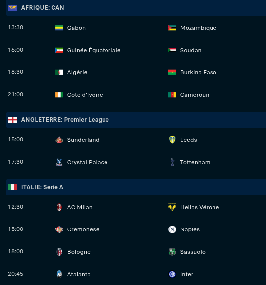Click the Naples club crest
This screenshot has width=266, height=285.
[x=172, y=229]
